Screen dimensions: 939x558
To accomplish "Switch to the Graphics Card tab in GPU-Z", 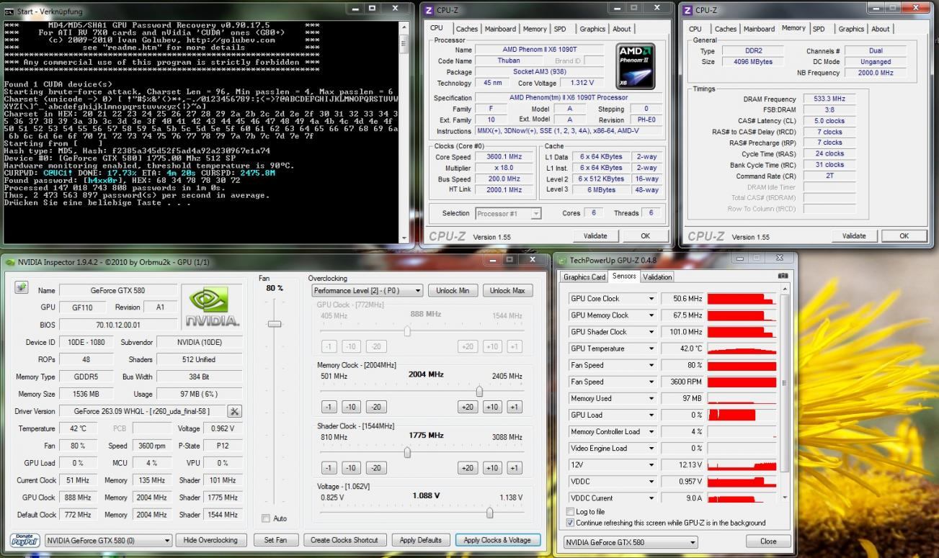I will click(584, 276).
